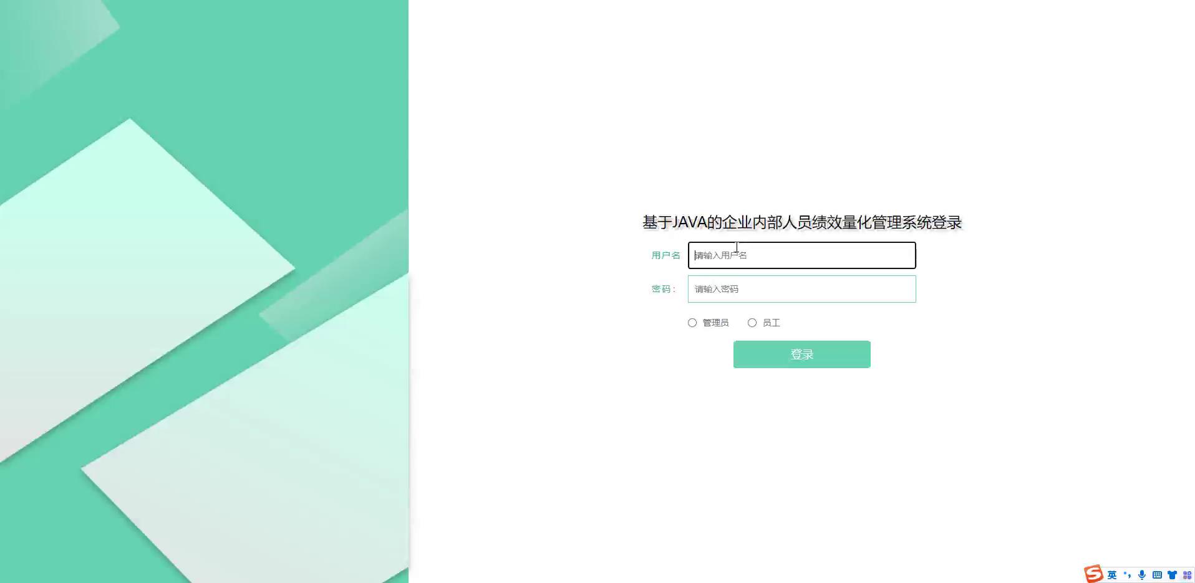The width and height of the screenshot is (1195, 583).
Task: Open the Sogou toolbox grid icon
Action: [1187, 575]
